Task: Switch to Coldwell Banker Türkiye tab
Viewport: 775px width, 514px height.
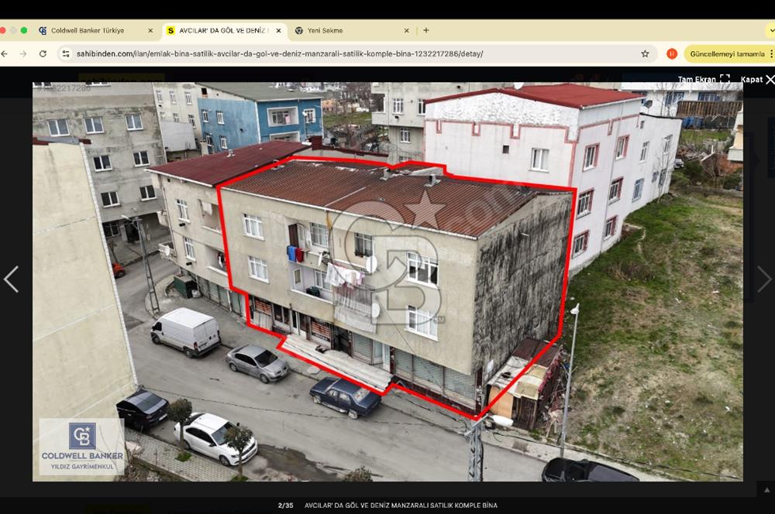Action: 87,31
